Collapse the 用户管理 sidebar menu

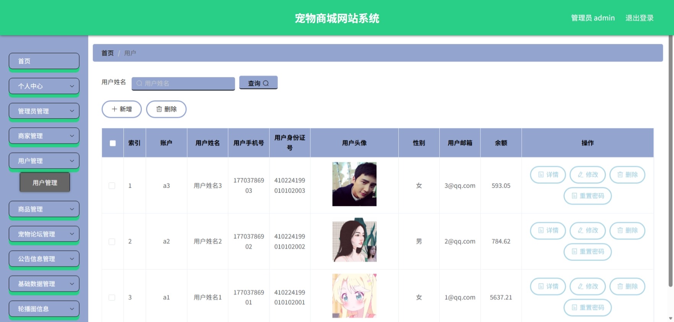click(44, 161)
